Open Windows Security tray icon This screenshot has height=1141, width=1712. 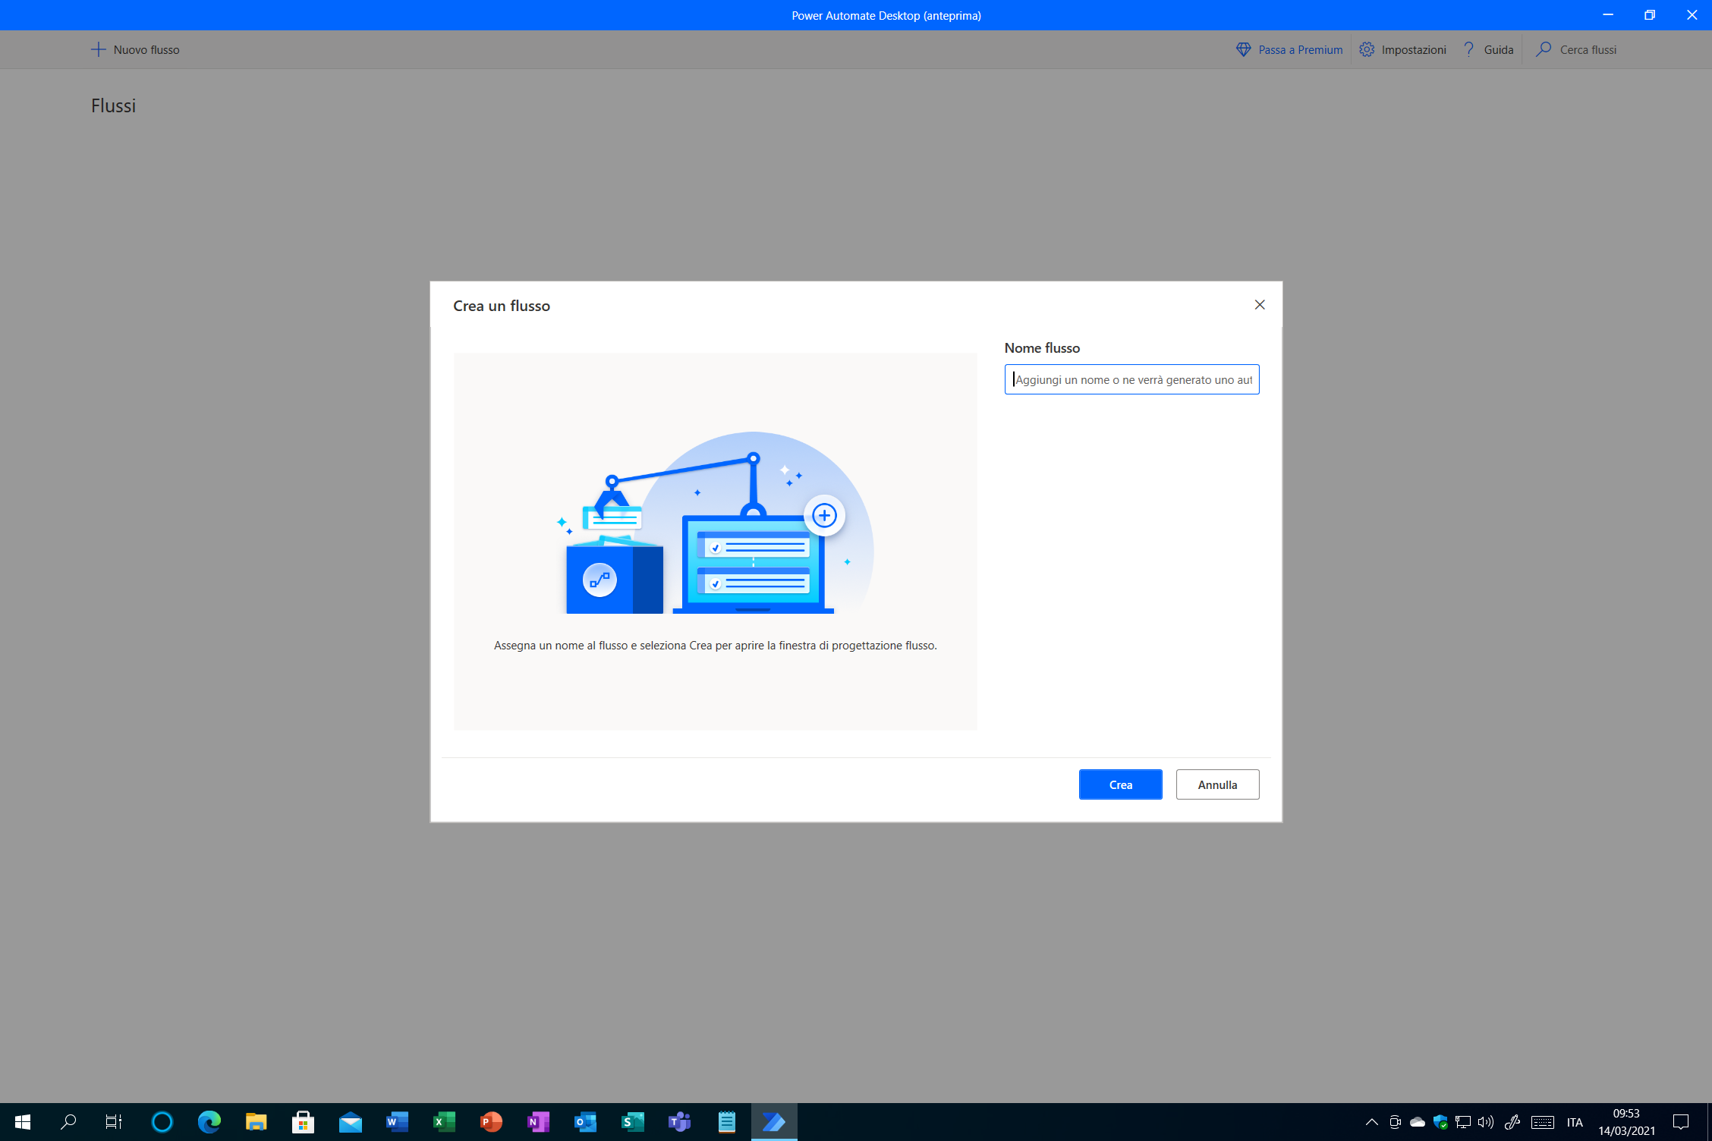click(1440, 1122)
